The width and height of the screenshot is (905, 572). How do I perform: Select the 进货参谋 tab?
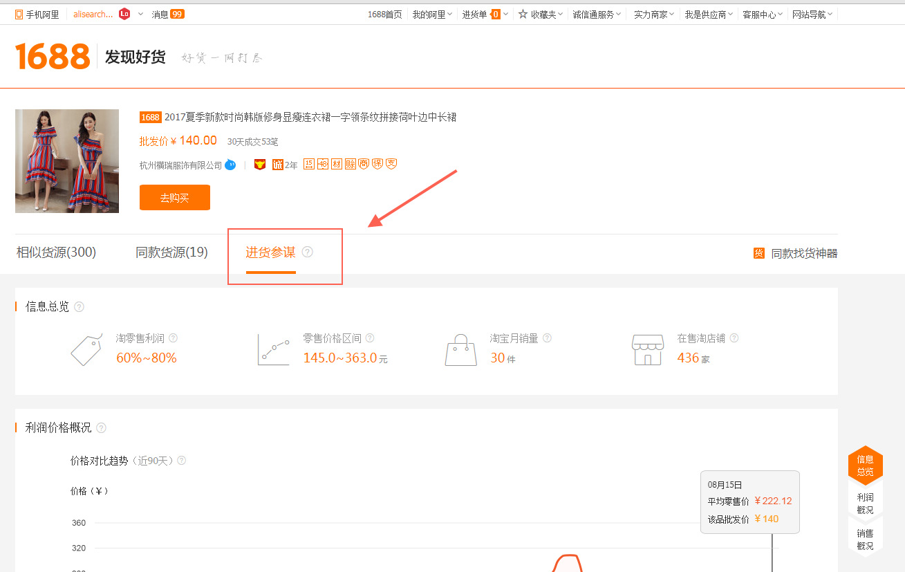click(x=270, y=252)
